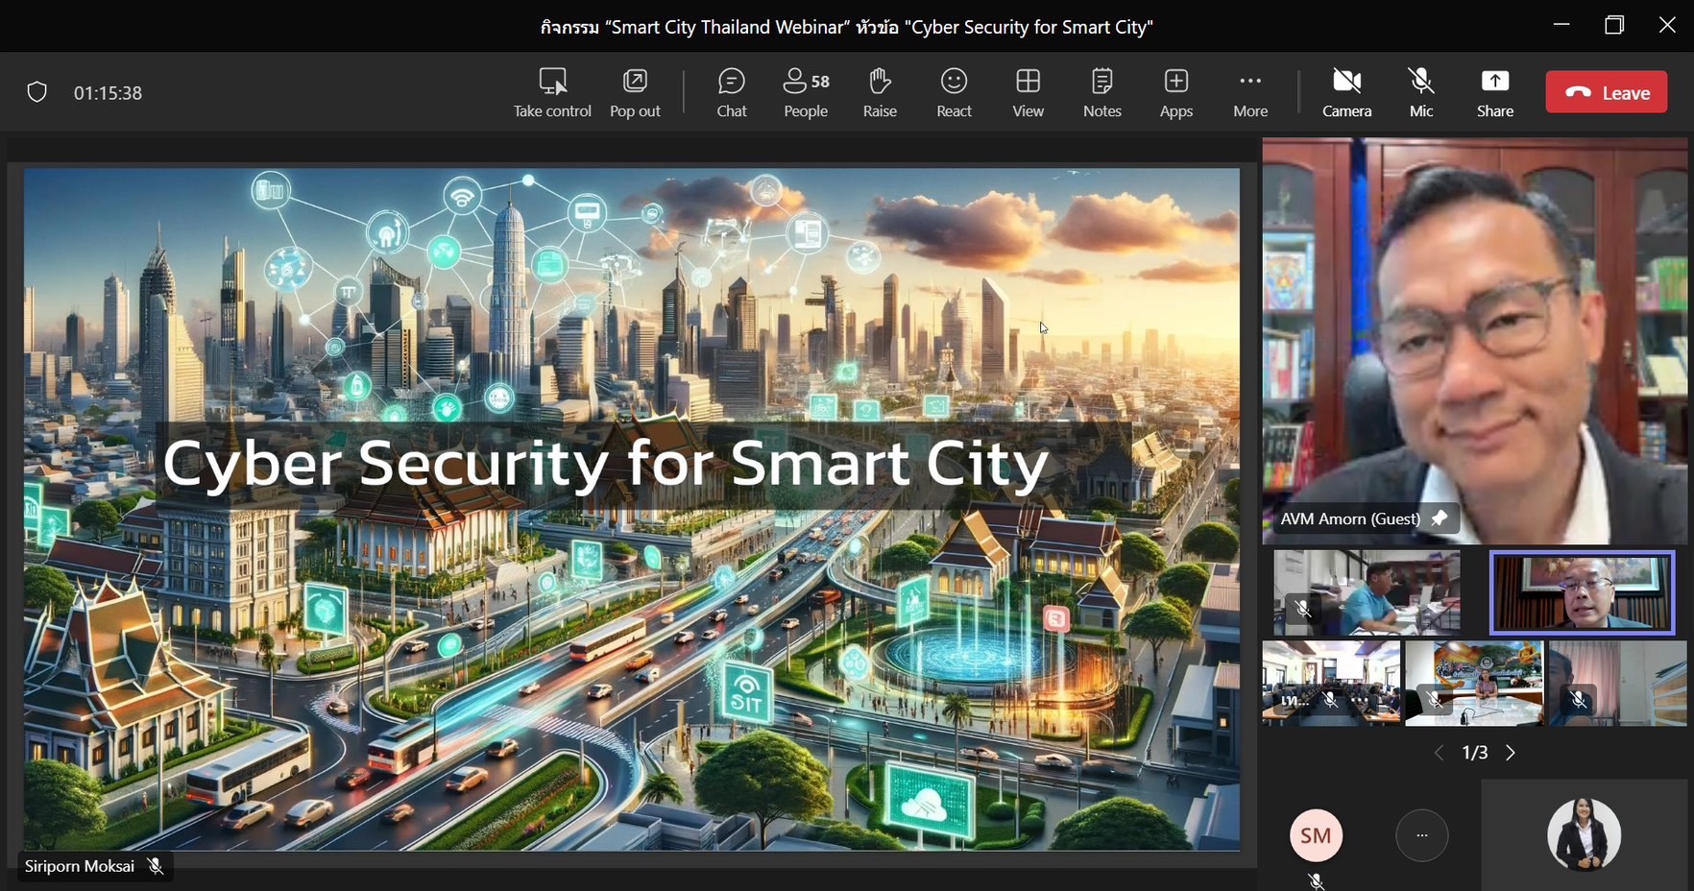1694x891 pixels.
Task: Open the Chat panel
Action: point(732,93)
